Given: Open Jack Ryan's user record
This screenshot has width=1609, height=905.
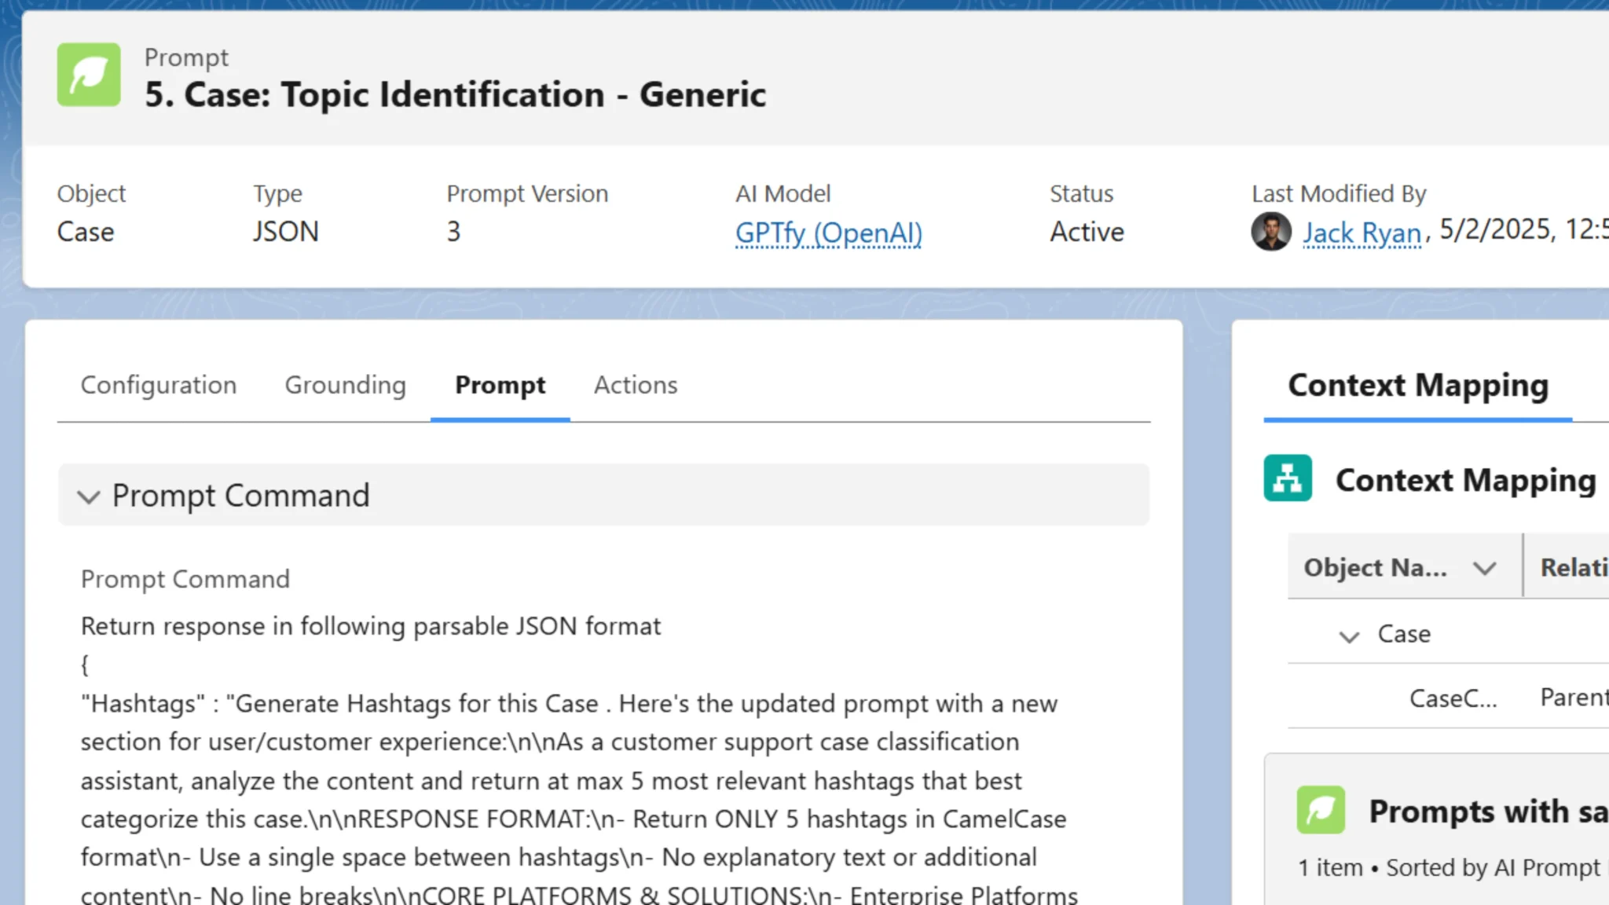Looking at the screenshot, I should (x=1362, y=233).
